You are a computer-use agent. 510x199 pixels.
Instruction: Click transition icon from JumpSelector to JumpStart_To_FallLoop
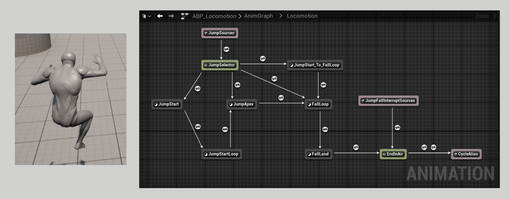coord(263,59)
